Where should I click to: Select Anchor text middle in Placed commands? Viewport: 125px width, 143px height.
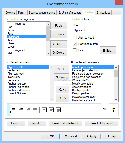[x=28, y=87]
